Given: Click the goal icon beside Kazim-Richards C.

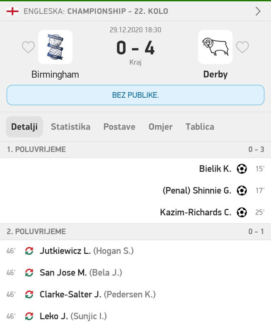Looking at the screenshot, I should click(242, 212).
